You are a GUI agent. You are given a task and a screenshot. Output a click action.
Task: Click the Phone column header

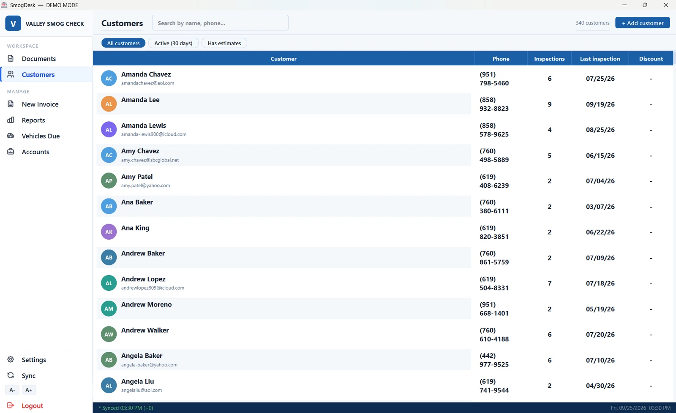click(x=501, y=59)
